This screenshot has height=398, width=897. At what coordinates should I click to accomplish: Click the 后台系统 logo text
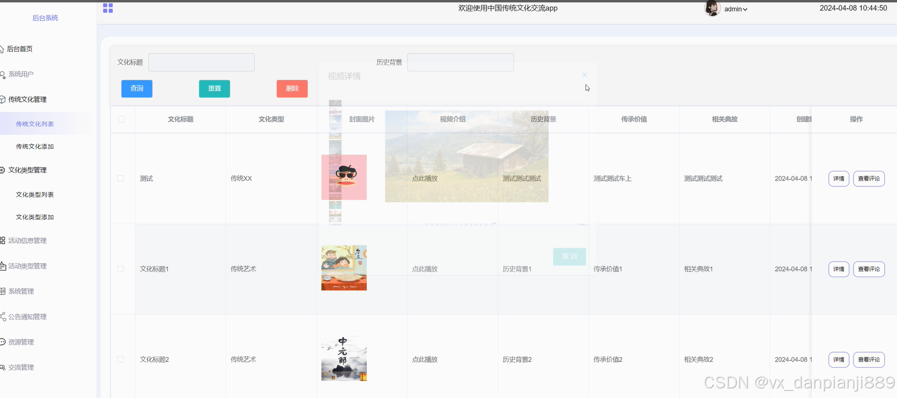point(45,18)
